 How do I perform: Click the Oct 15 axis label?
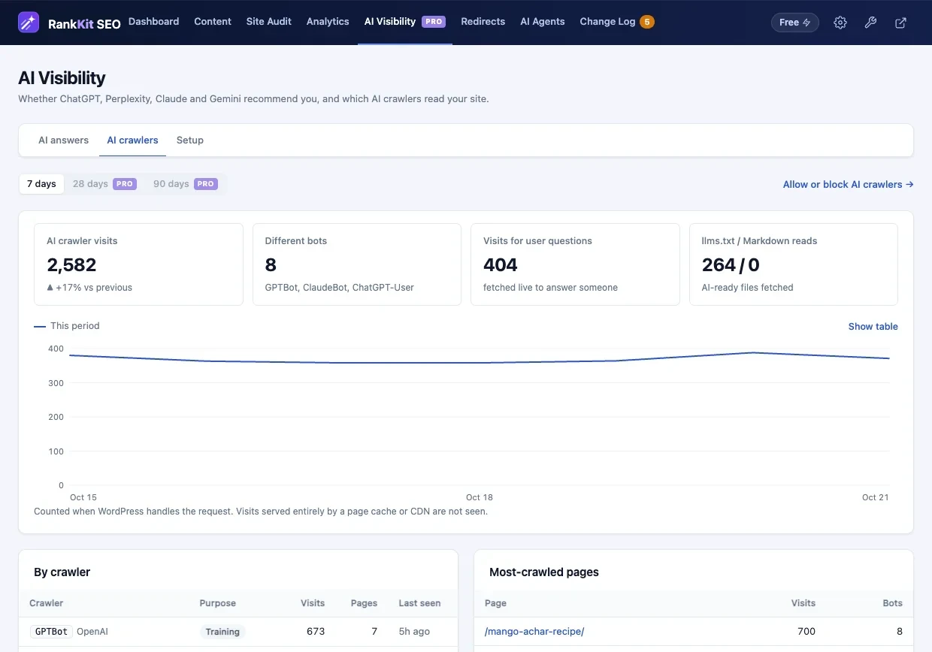[x=83, y=497]
